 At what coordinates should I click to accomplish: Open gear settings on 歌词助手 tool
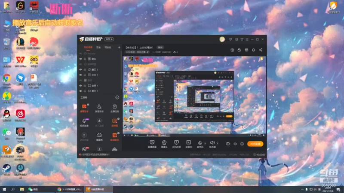coord(119,133)
